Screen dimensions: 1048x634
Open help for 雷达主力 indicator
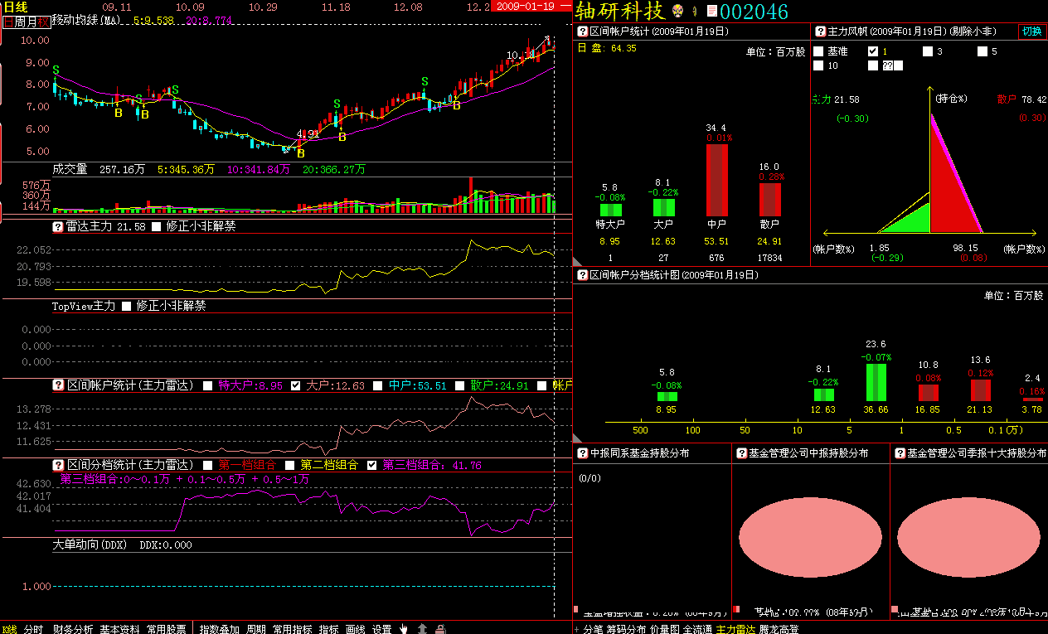[58, 226]
